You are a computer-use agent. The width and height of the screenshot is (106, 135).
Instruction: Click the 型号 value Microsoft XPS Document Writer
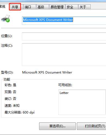(47, 72)
